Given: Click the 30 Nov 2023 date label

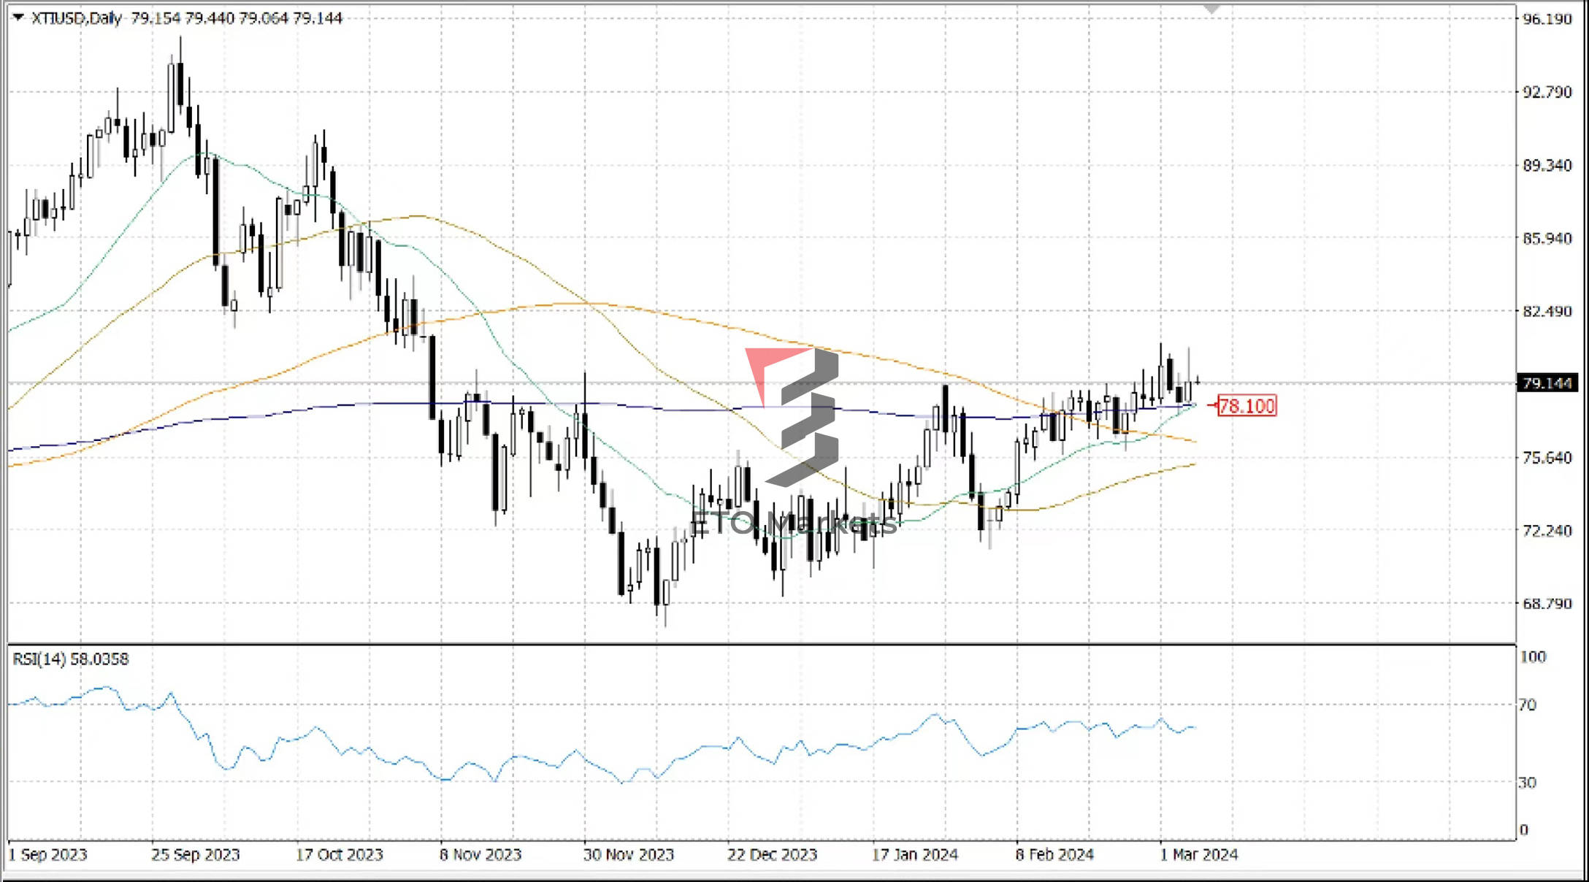Looking at the screenshot, I should [628, 854].
